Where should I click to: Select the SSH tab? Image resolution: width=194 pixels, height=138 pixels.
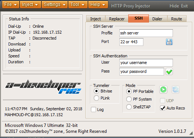[x=139, y=18]
